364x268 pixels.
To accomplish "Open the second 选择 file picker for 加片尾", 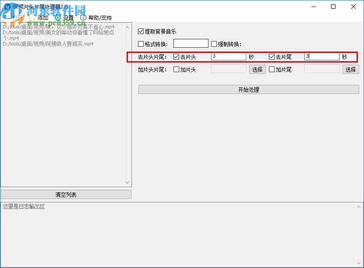I will click(350, 69).
